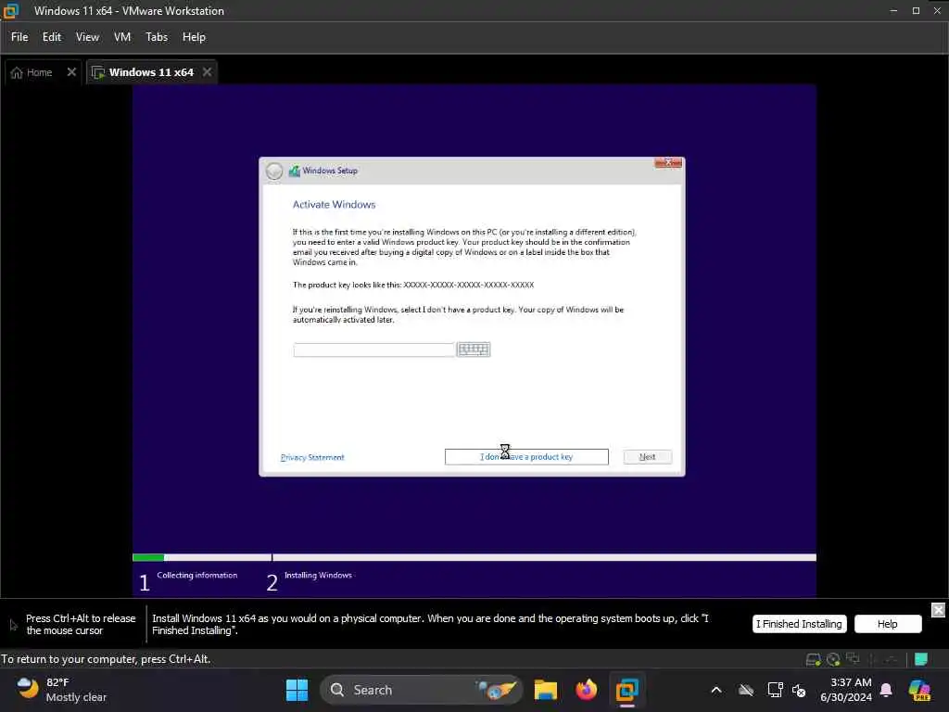
Task: Click the VMware Workstation title bar icon
Action: point(11,11)
